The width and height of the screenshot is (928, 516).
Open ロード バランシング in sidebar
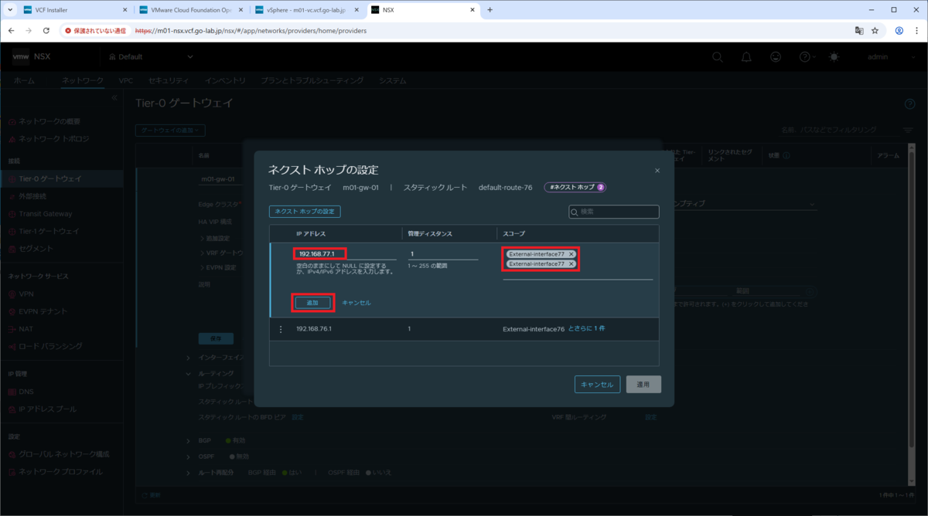click(50, 346)
